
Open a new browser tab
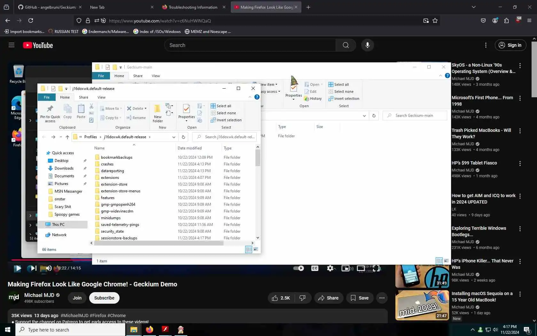click(308, 7)
